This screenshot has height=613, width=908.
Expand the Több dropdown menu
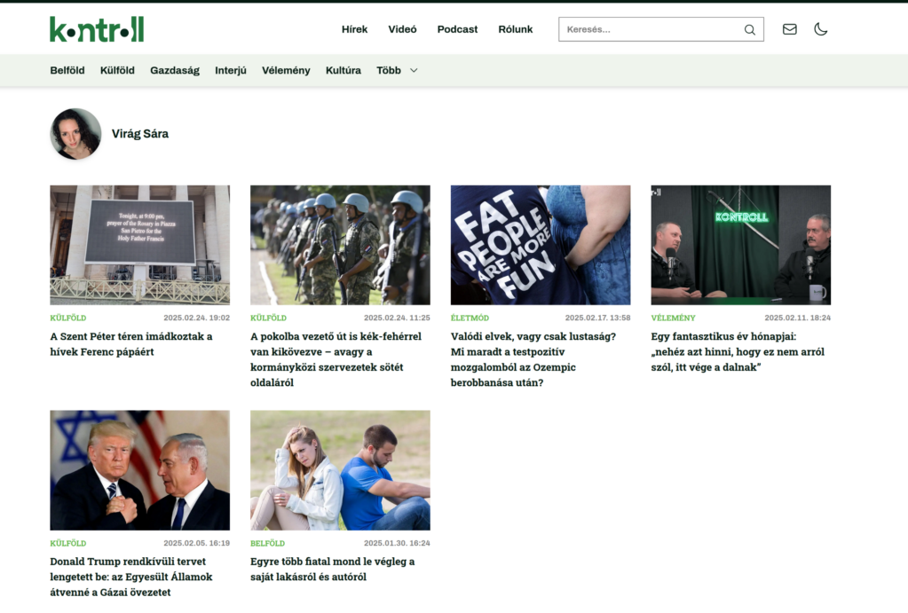tap(397, 70)
